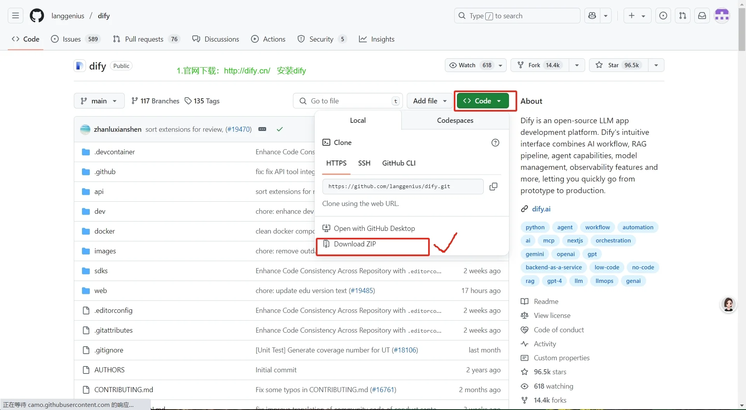Check the commit status checkmark
This screenshot has width=746, height=410.
click(279, 129)
